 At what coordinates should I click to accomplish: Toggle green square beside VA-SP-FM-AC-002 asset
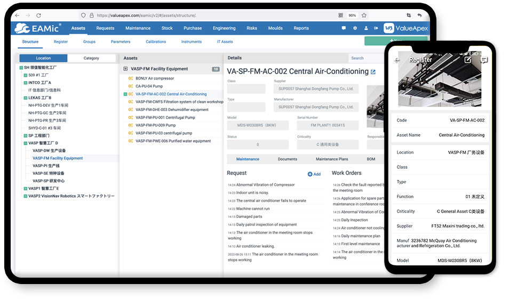click(x=125, y=95)
